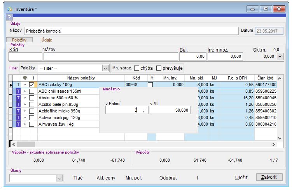Expand the Úkony combo box
The width and height of the screenshot is (292, 190).
[x=59, y=178]
